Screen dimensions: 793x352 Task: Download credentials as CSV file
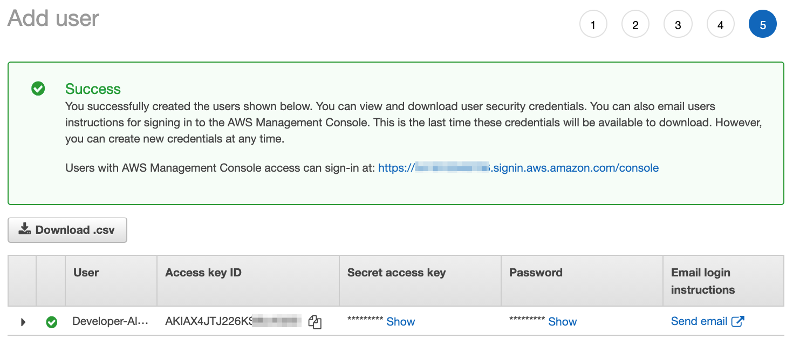click(67, 229)
